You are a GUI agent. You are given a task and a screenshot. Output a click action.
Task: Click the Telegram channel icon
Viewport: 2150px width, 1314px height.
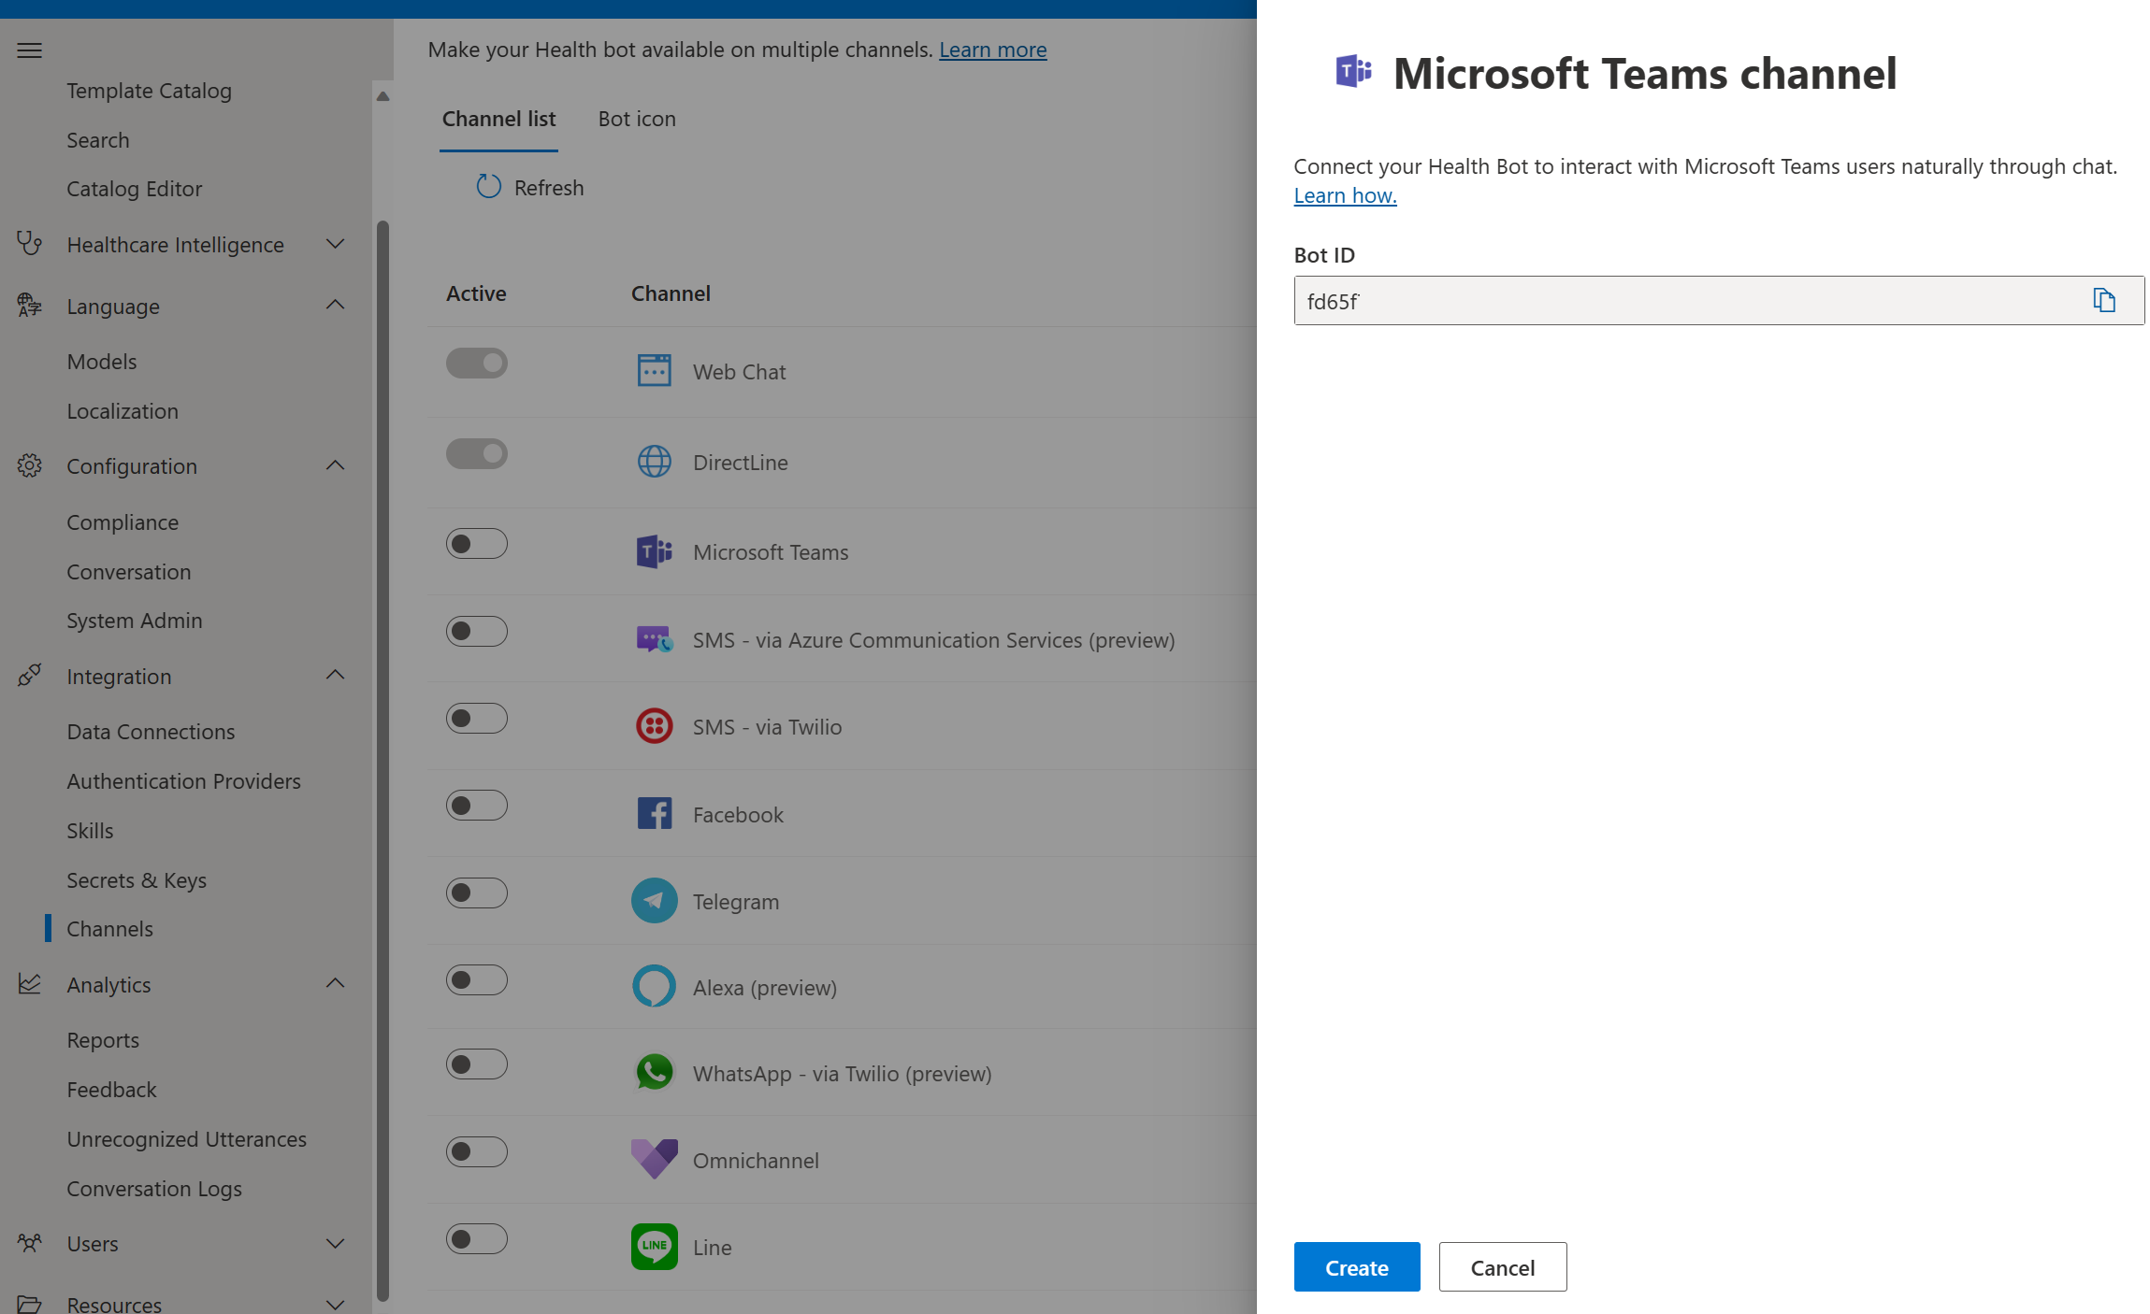tap(655, 900)
